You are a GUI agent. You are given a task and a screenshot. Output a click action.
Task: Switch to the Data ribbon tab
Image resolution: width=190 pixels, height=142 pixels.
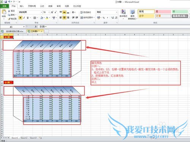(x=51, y=6)
